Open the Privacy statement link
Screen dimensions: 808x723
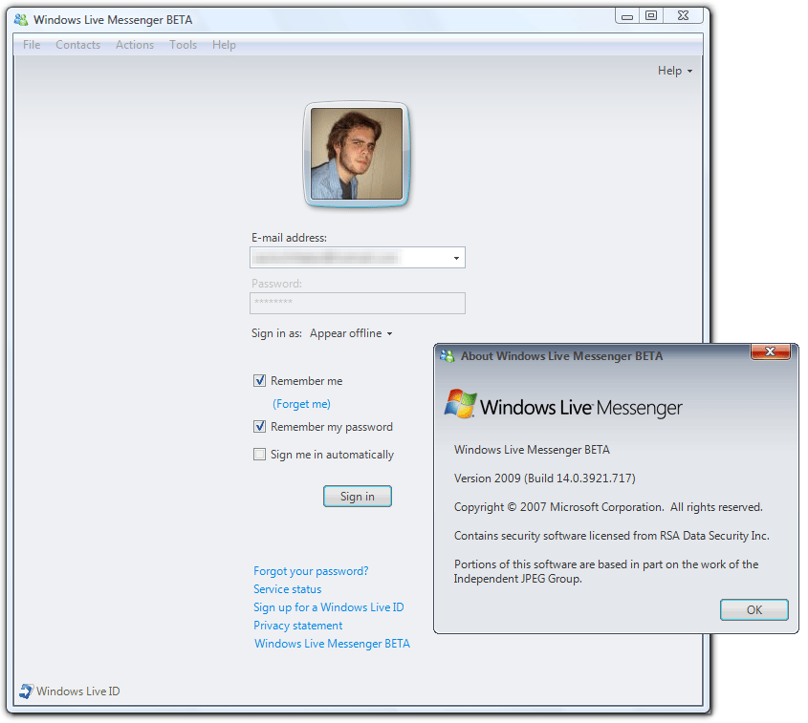click(297, 626)
